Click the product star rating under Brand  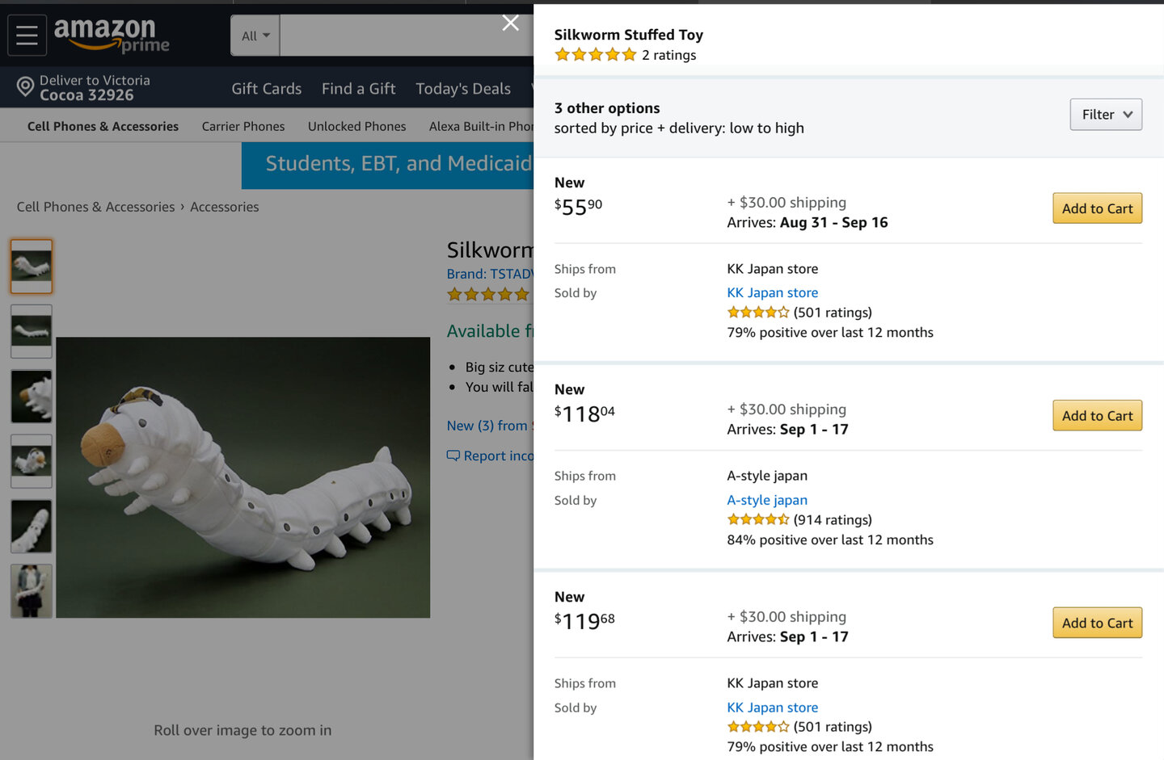(x=488, y=295)
